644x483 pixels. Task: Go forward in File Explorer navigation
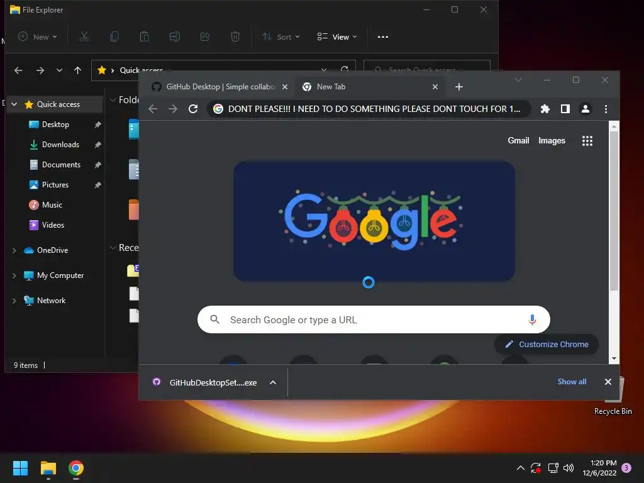coord(40,70)
